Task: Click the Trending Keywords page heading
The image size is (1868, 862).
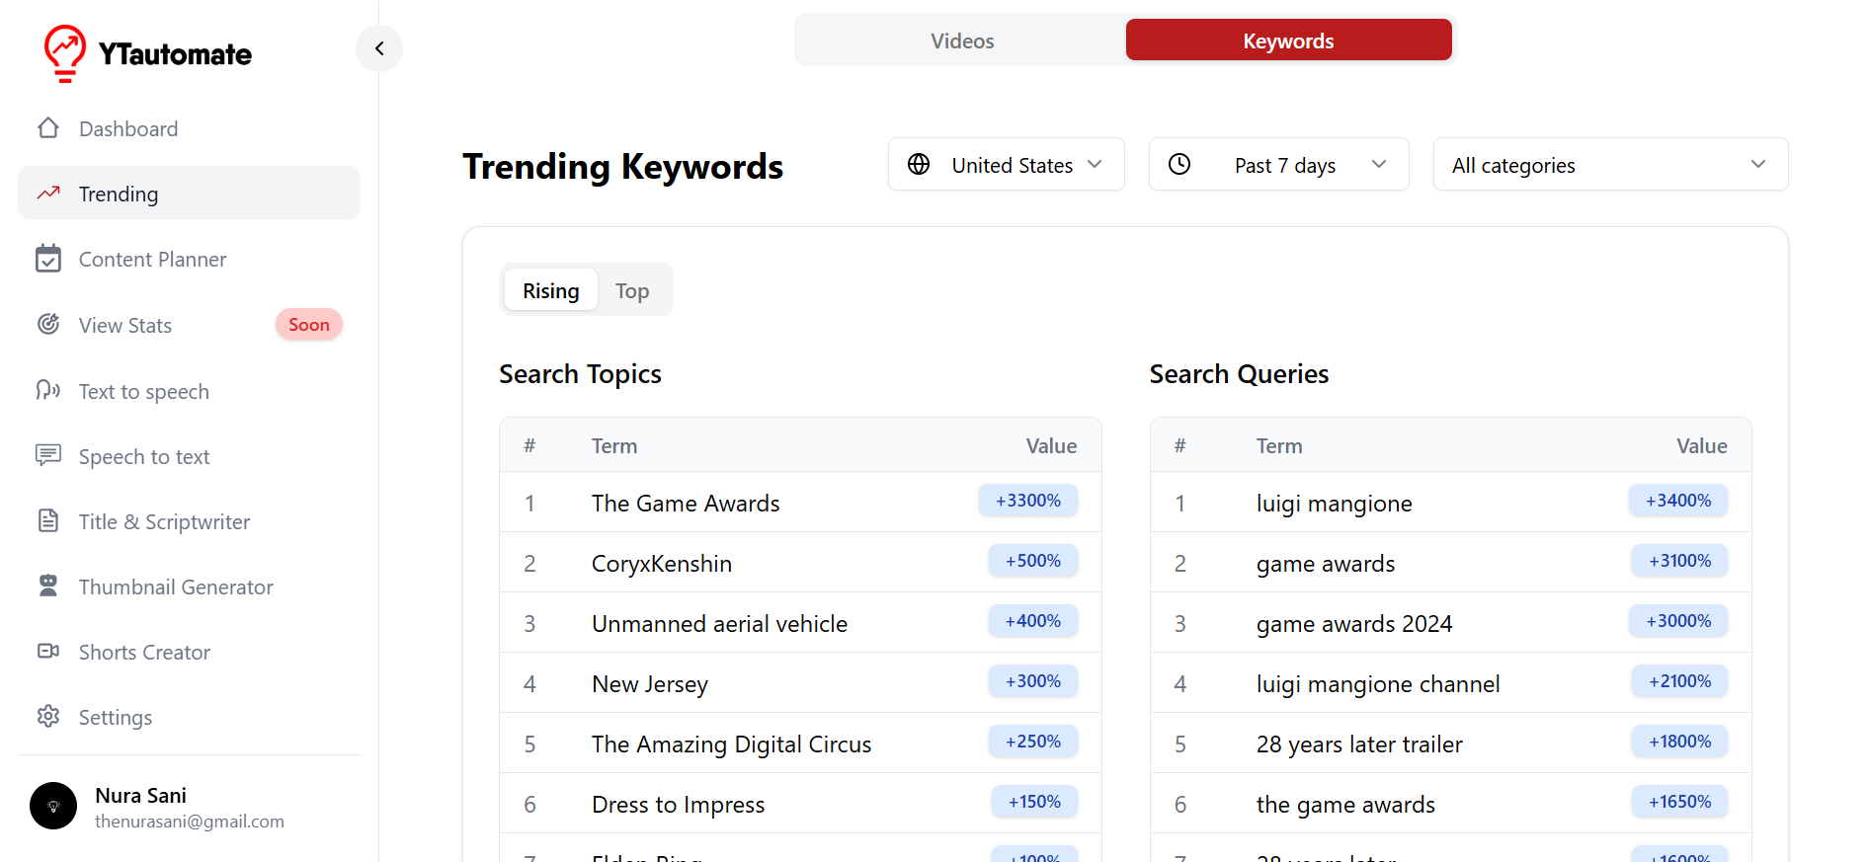Action: (623, 167)
